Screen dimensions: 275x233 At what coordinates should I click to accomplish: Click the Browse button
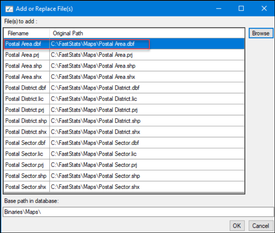(x=261, y=33)
